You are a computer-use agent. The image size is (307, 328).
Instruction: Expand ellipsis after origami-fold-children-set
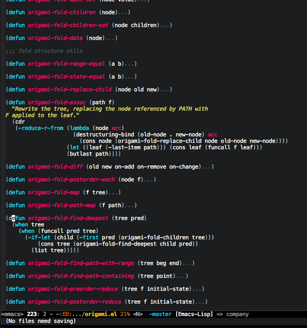pyautogui.click(x=165, y=26)
